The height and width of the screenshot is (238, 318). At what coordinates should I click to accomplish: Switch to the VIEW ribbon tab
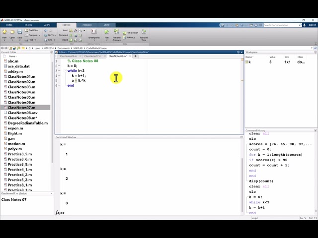[x=107, y=25]
